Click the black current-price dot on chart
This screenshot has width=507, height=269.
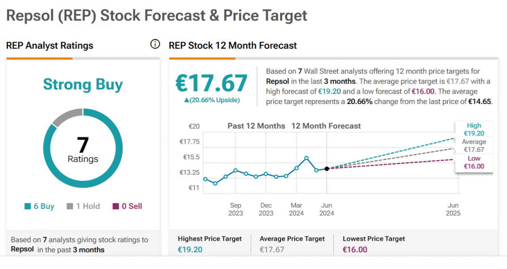pyautogui.click(x=327, y=169)
